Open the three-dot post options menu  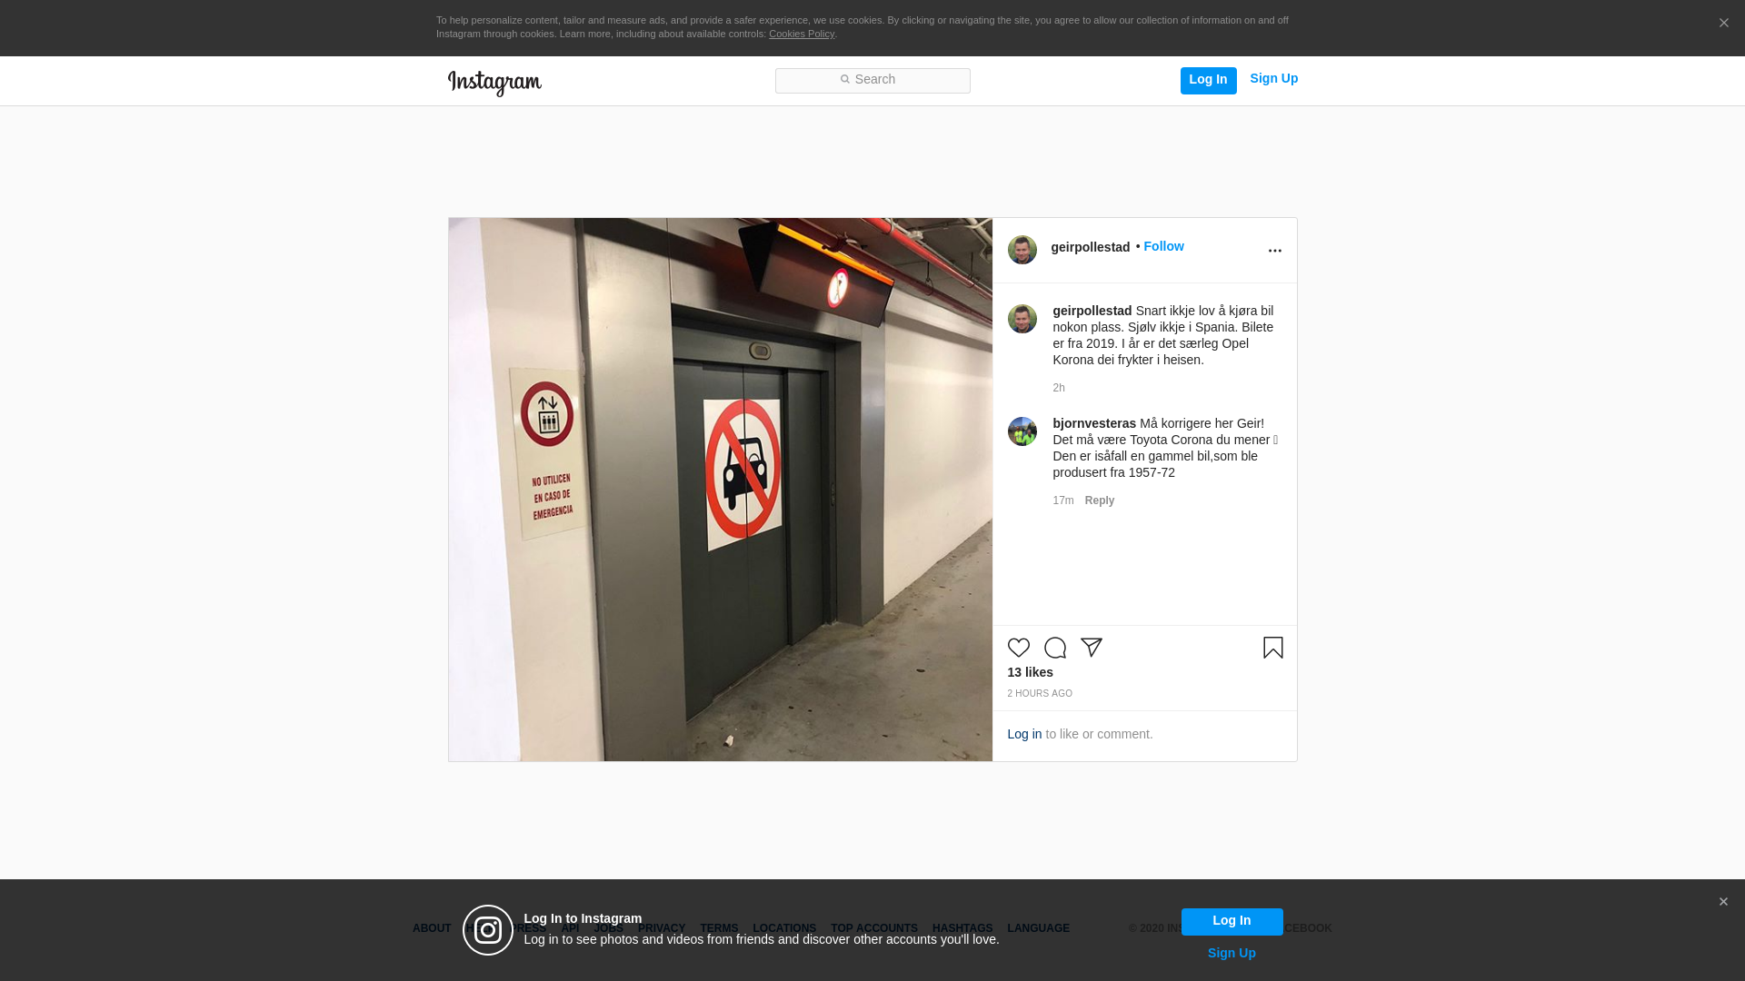pyautogui.click(x=1274, y=251)
